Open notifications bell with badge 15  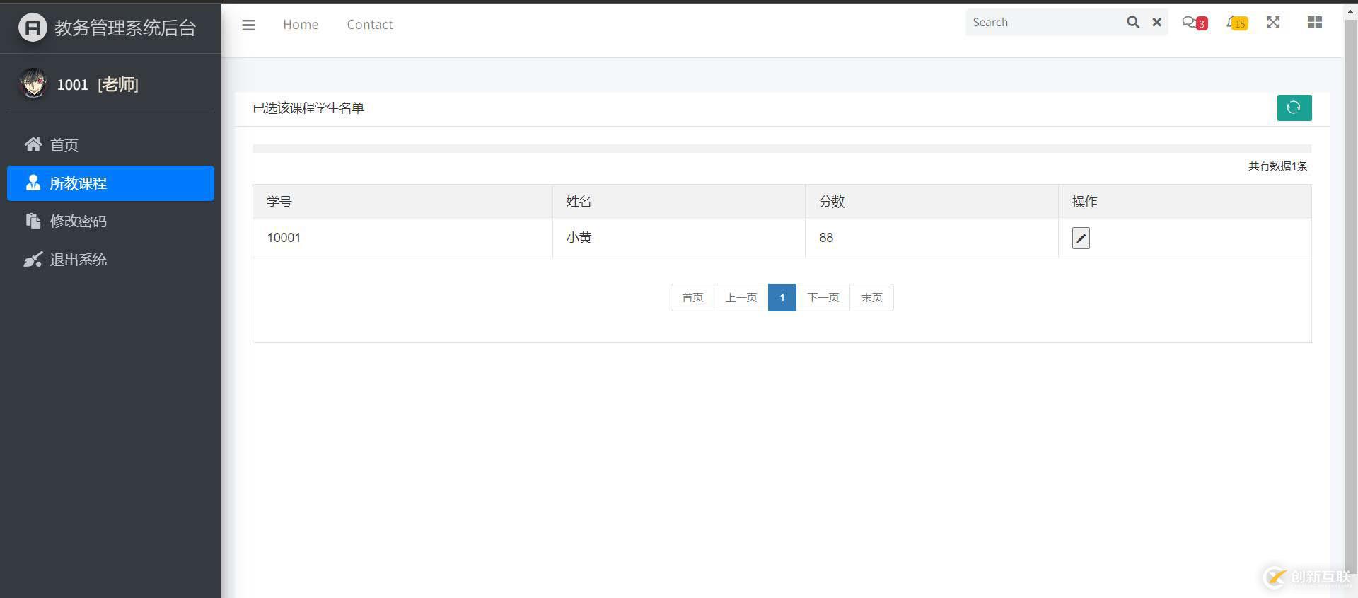(x=1236, y=23)
